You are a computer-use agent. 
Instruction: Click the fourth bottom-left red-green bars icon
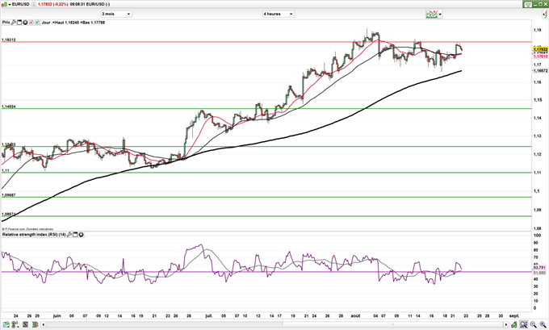coord(35,324)
